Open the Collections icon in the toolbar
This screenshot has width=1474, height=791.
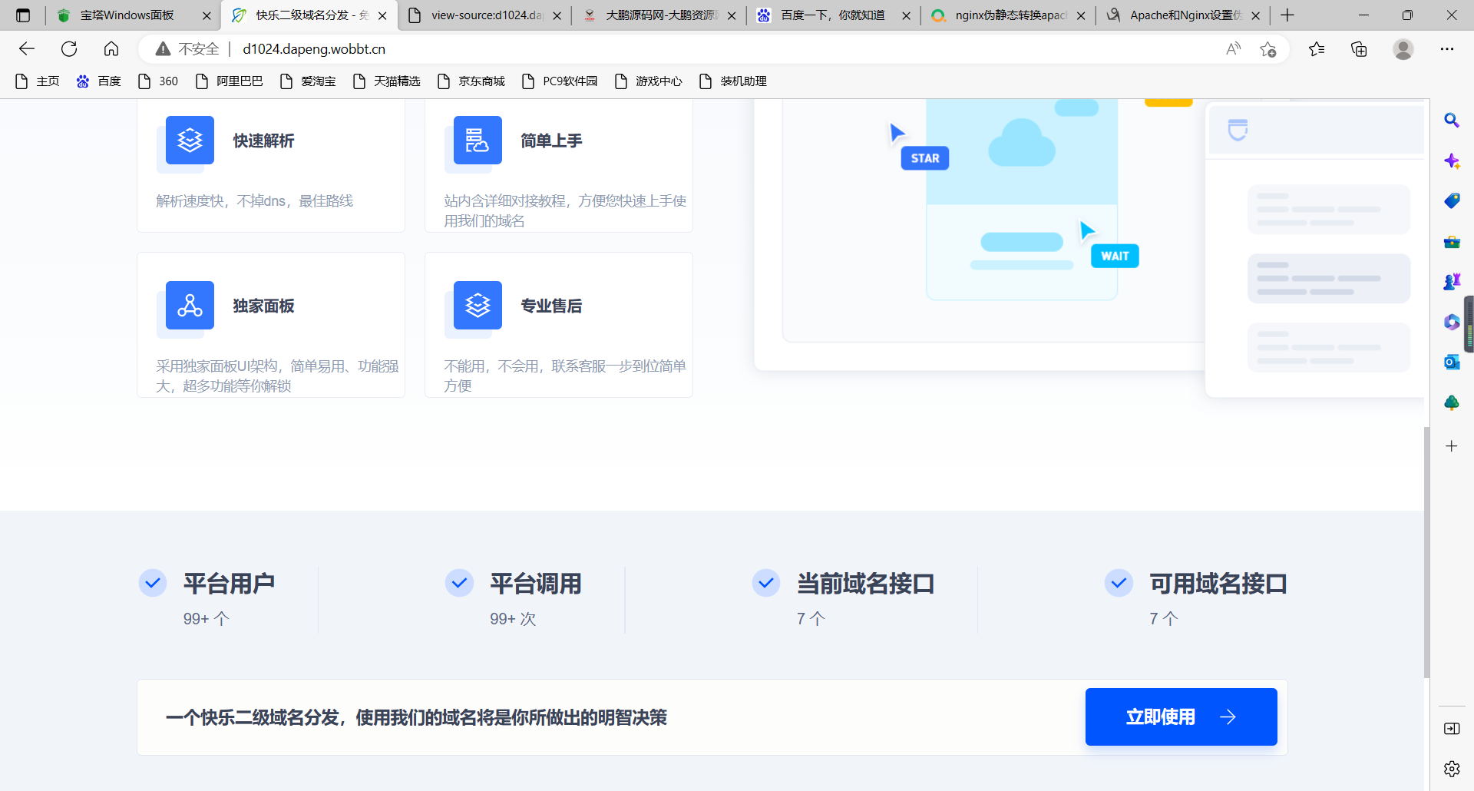(x=1359, y=48)
